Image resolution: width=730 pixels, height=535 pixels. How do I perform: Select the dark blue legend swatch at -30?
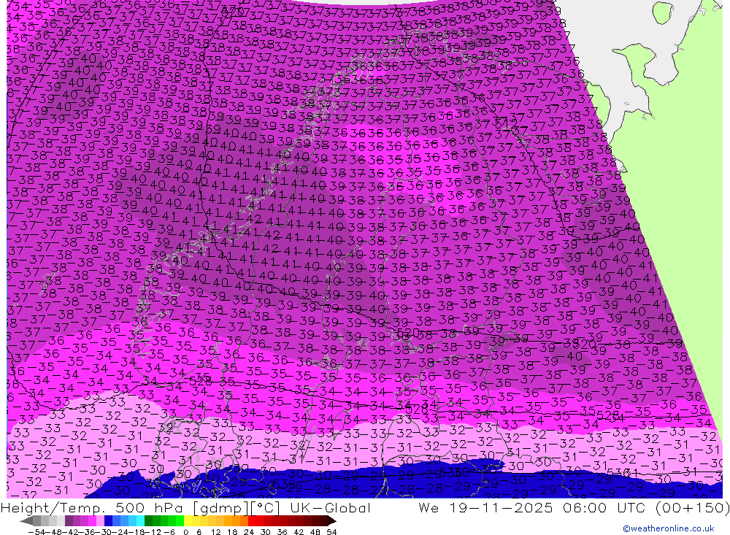point(108,521)
